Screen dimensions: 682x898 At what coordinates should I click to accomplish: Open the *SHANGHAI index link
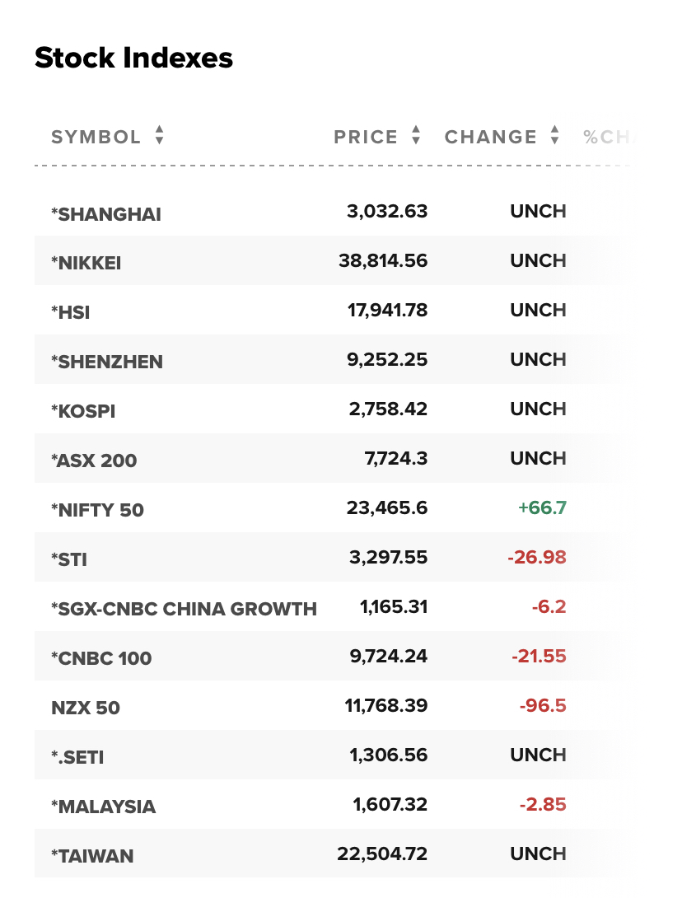tap(106, 214)
